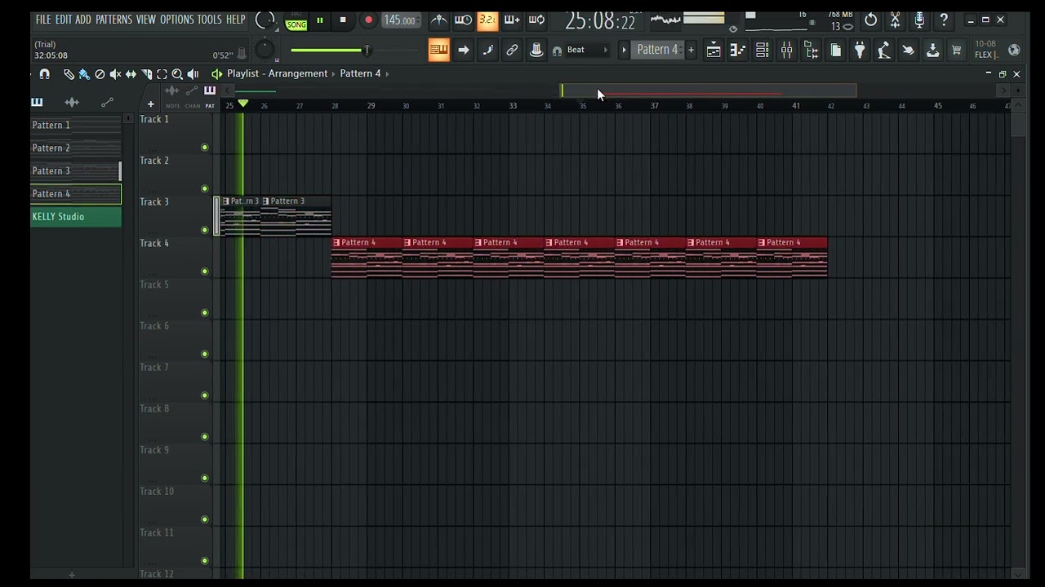
Task: Open the Playlist view icon
Action: 714,51
